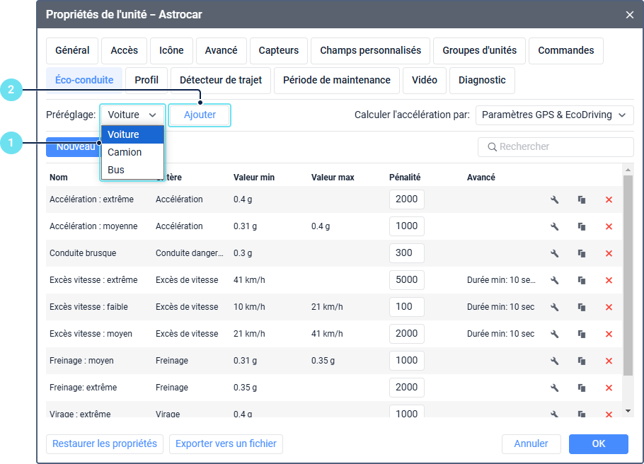Remove the Excès vitesse : moyen row
This screenshot has height=464, width=644.
pyautogui.click(x=609, y=335)
